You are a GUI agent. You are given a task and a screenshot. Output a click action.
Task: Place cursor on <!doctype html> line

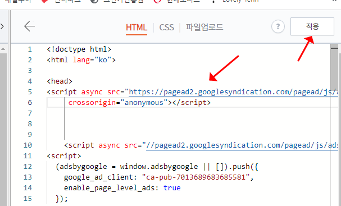click(79, 49)
